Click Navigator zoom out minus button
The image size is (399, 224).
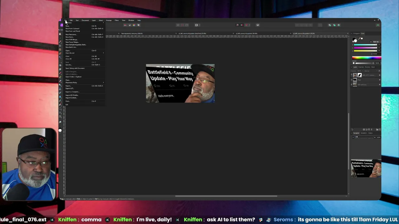(x=353, y=137)
